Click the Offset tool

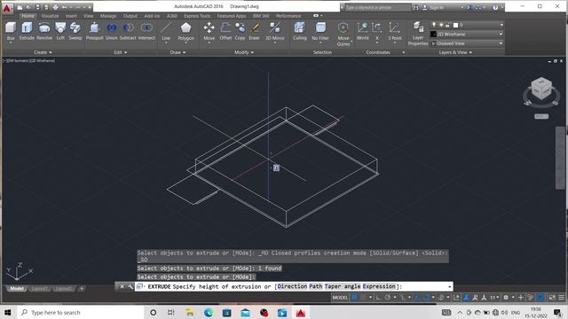[225, 30]
